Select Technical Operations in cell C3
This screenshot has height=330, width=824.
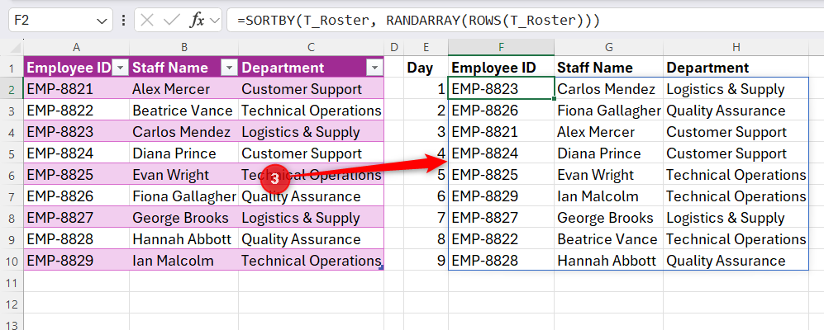311,111
